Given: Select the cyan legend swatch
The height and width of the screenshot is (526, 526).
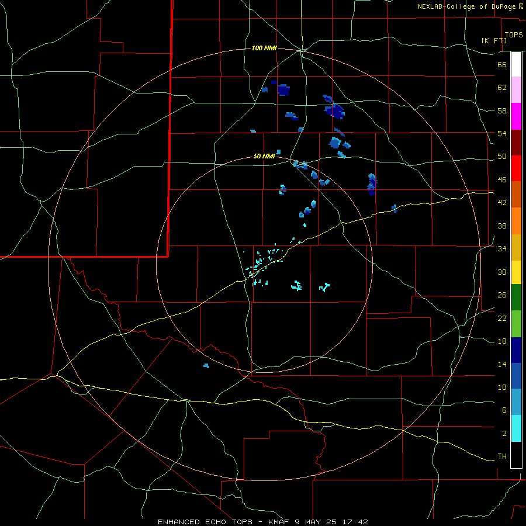Looking at the screenshot, I should click(x=516, y=428).
